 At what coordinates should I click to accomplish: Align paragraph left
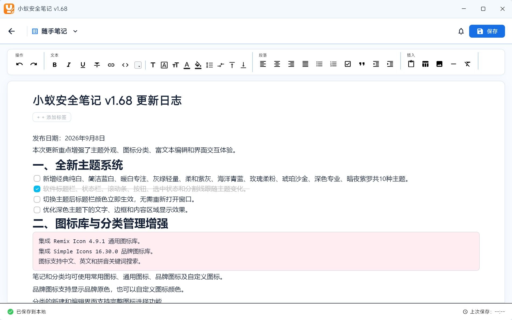click(263, 64)
